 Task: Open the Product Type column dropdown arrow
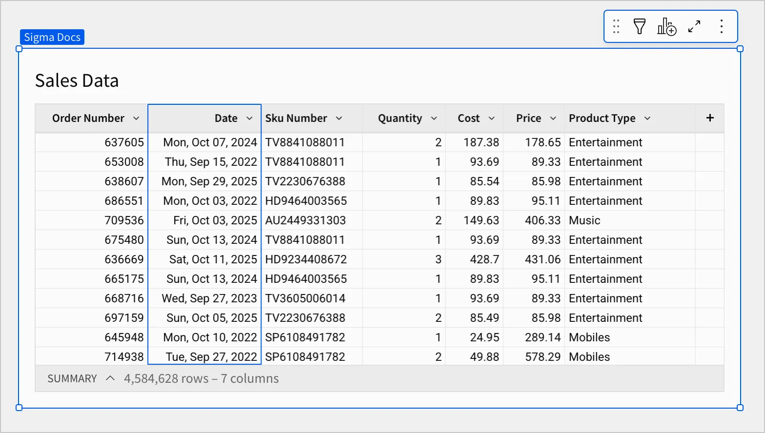click(647, 118)
